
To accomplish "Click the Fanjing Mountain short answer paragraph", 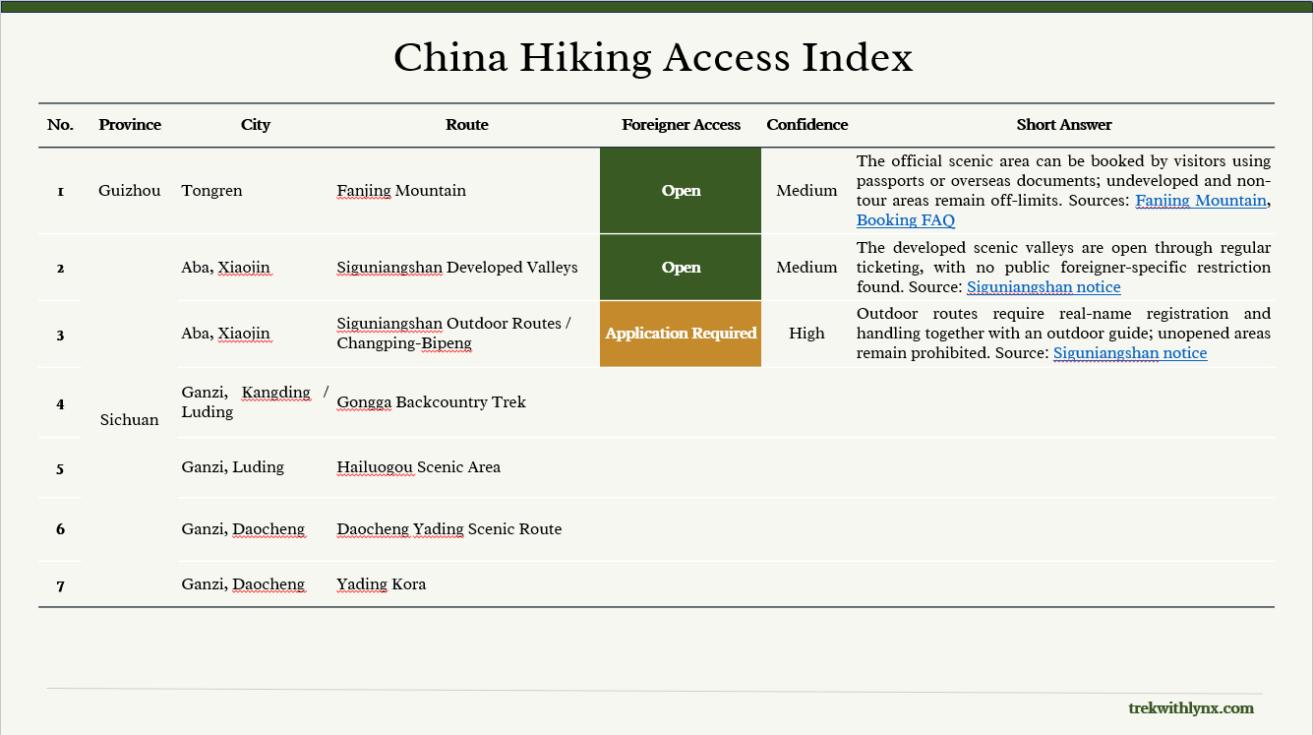I will (x=1063, y=191).
